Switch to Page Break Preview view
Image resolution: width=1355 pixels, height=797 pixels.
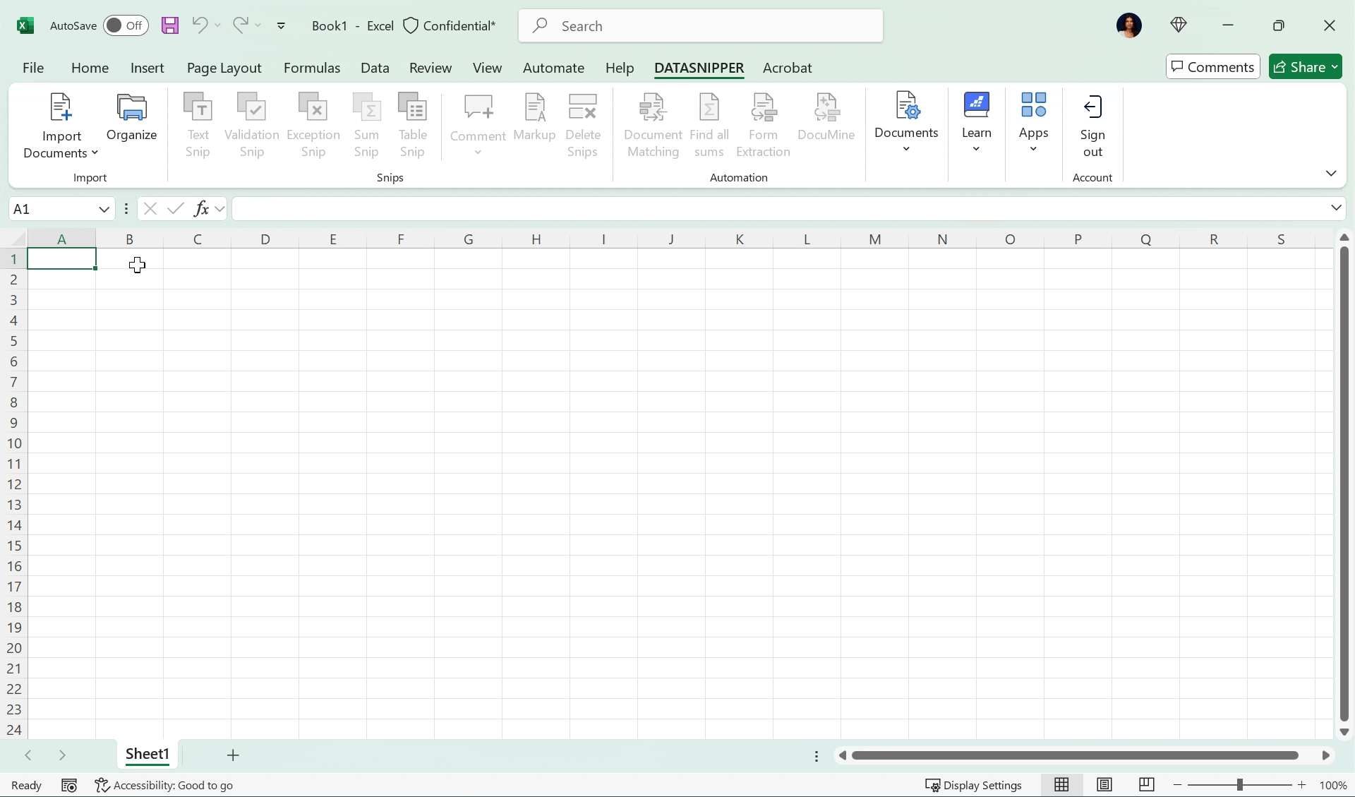point(1146,785)
